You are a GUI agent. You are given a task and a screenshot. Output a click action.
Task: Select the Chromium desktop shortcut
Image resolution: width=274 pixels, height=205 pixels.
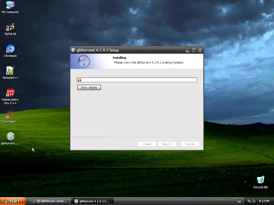point(10,51)
